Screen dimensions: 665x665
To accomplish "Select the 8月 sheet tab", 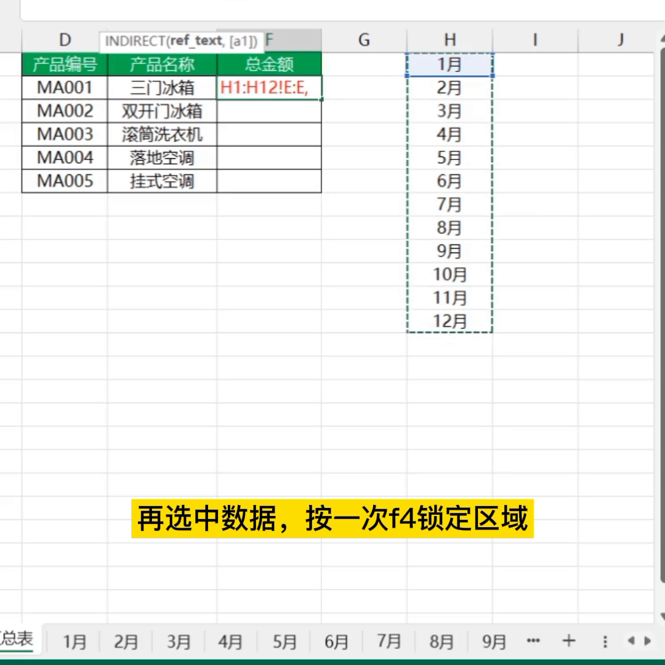I will coord(441,641).
